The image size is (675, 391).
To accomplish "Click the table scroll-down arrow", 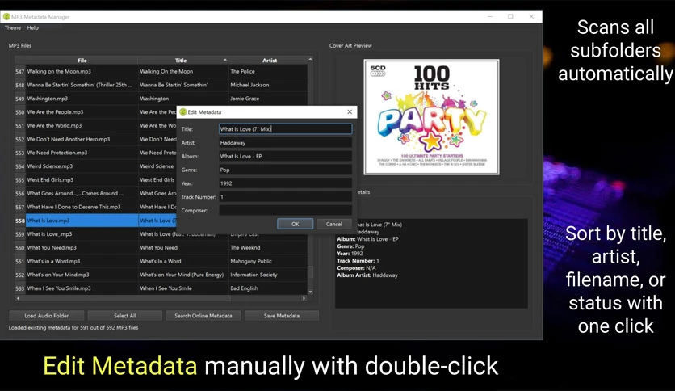I will (x=310, y=292).
